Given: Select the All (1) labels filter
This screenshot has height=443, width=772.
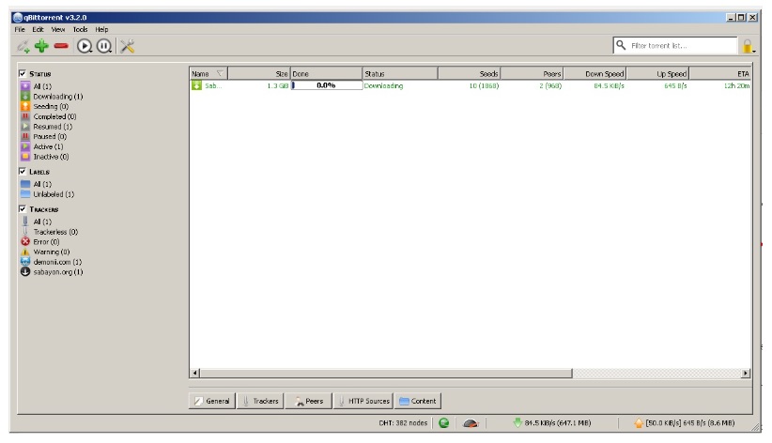Looking at the screenshot, I should (x=42, y=184).
